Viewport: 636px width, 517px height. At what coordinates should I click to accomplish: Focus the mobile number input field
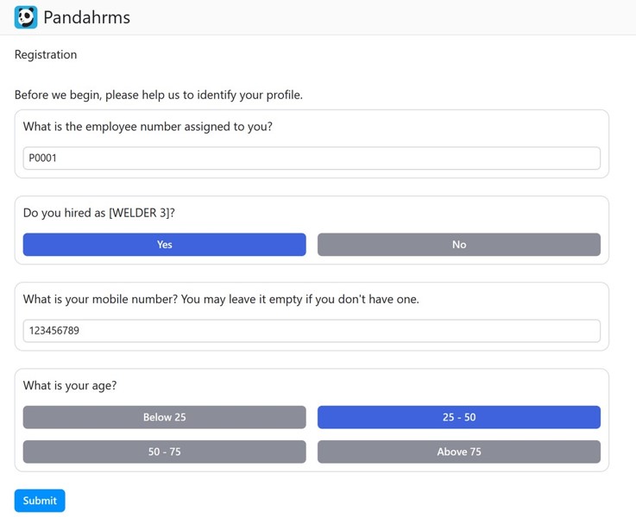click(312, 330)
